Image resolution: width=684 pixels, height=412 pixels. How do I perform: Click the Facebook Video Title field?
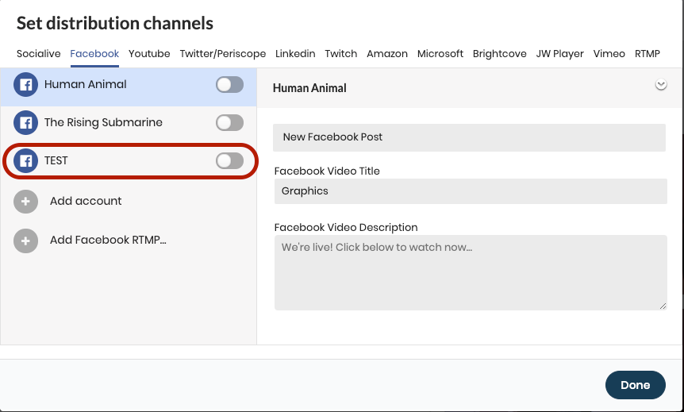point(471,191)
